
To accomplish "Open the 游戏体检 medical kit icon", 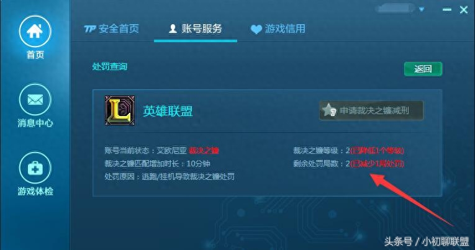I will (x=35, y=168).
